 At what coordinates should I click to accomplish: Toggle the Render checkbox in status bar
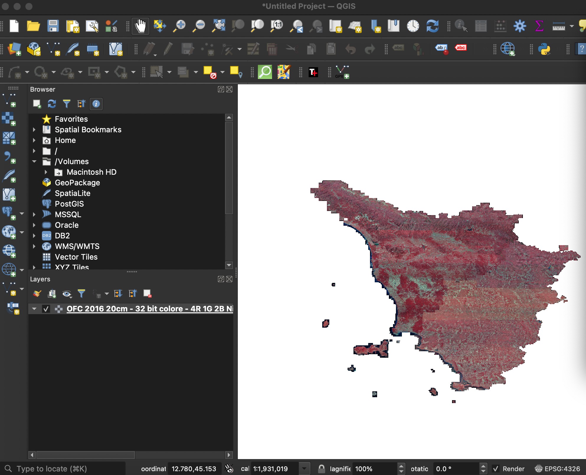coord(496,469)
